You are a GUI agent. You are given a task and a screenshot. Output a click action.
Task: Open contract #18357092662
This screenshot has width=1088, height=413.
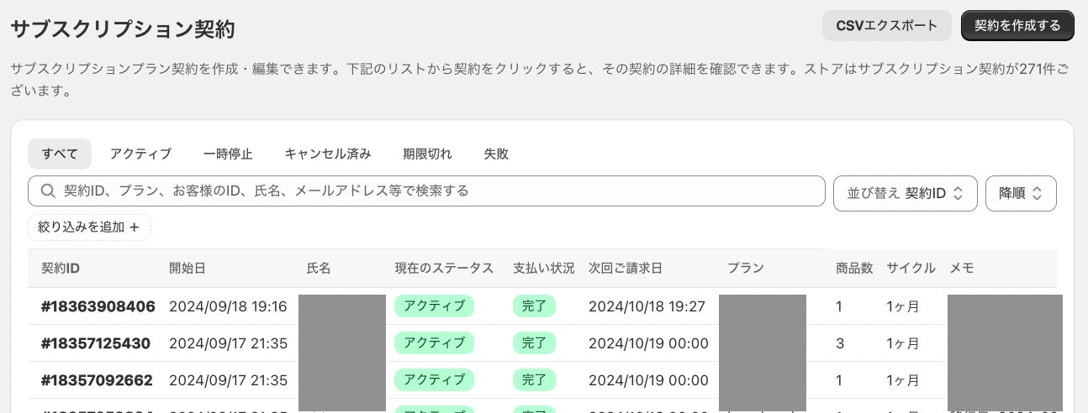click(x=97, y=380)
